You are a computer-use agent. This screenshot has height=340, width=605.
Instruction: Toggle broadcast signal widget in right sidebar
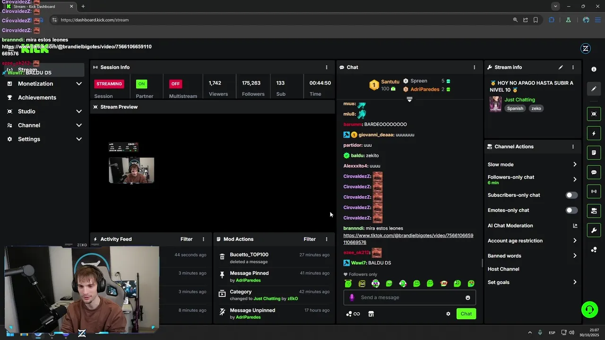tap(594, 192)
